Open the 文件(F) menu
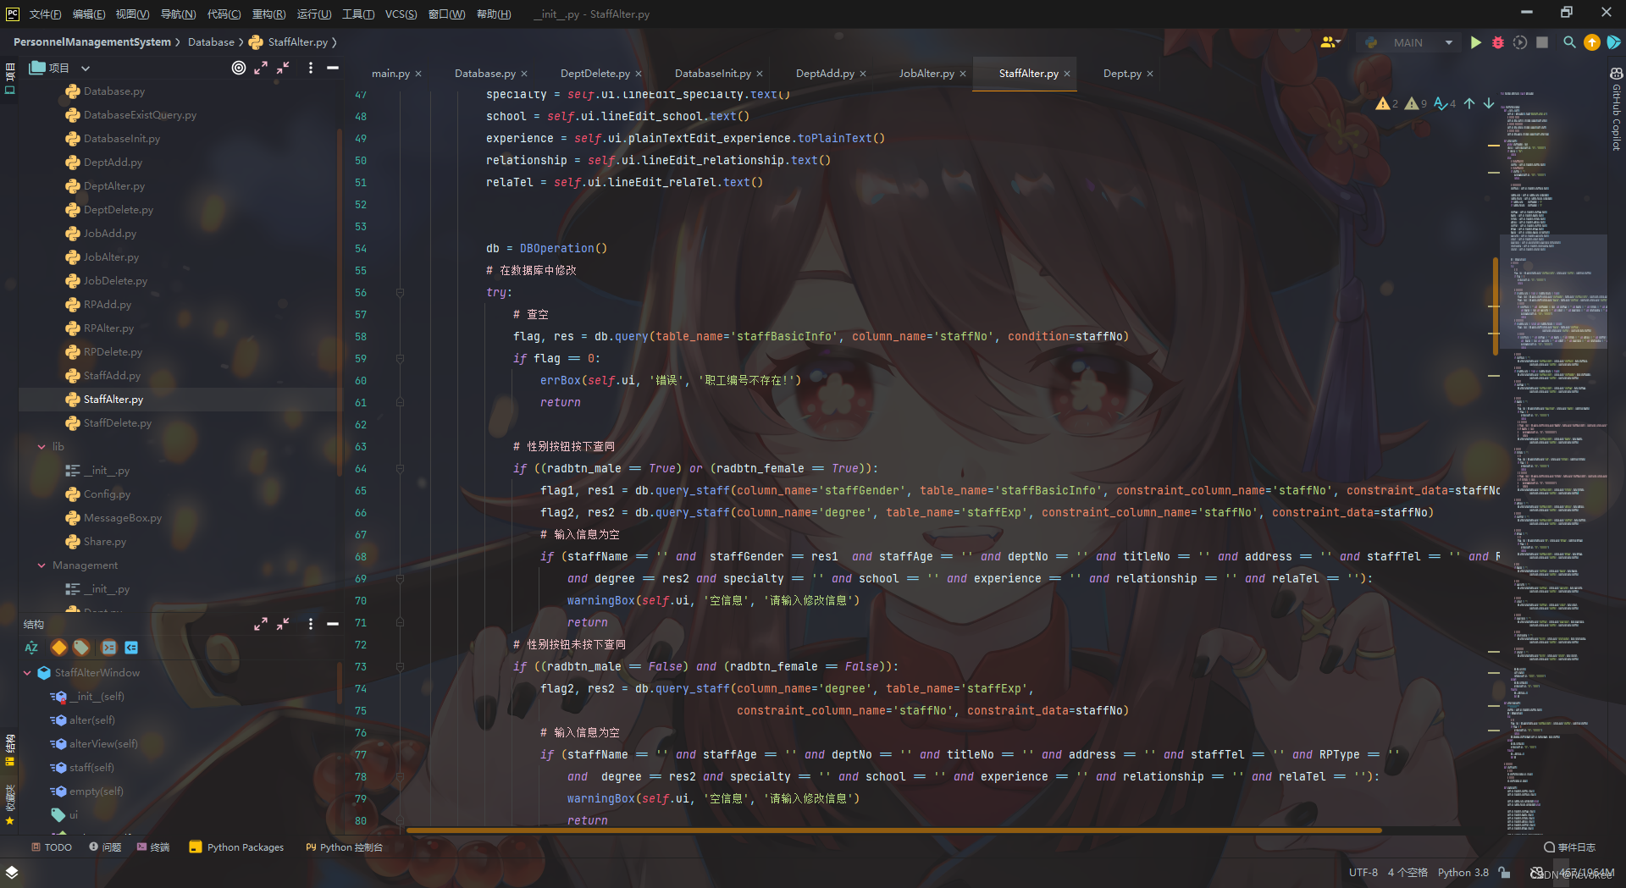 [x=45, y=14]
